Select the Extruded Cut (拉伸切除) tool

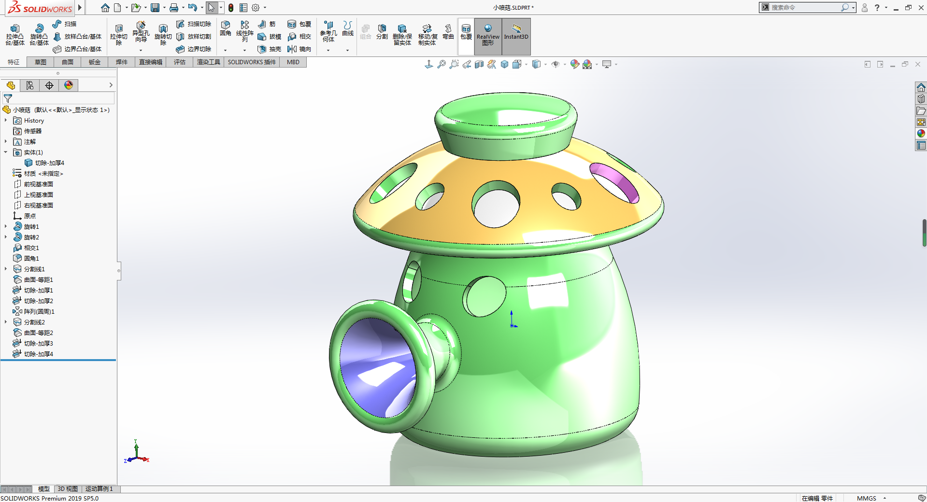pos(119,35)
